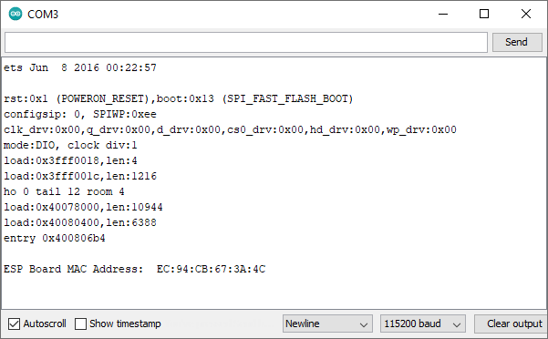Image resolution: width=548 pixels, height=339 pixels.
Task: Enable the Show timestamp checkbox
Action: coord(80,324)
